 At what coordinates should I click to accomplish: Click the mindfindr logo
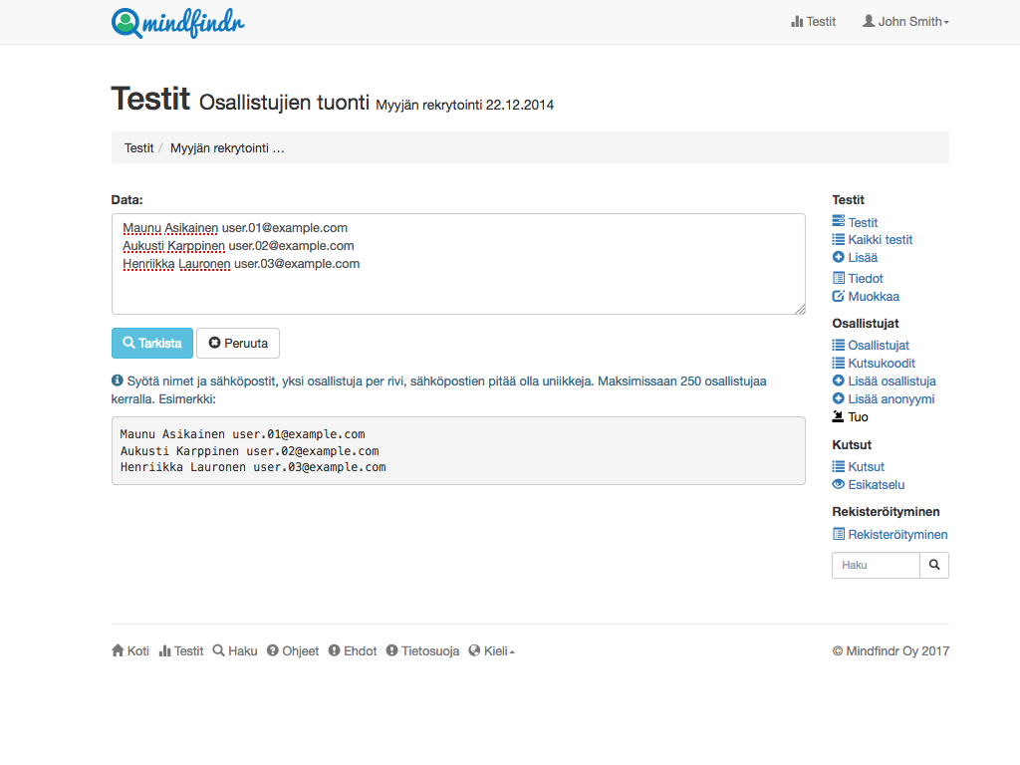(178, 23)
